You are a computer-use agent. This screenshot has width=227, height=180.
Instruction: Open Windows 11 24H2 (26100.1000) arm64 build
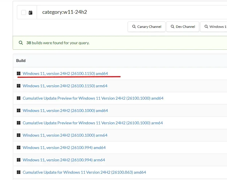pos(65,135)
